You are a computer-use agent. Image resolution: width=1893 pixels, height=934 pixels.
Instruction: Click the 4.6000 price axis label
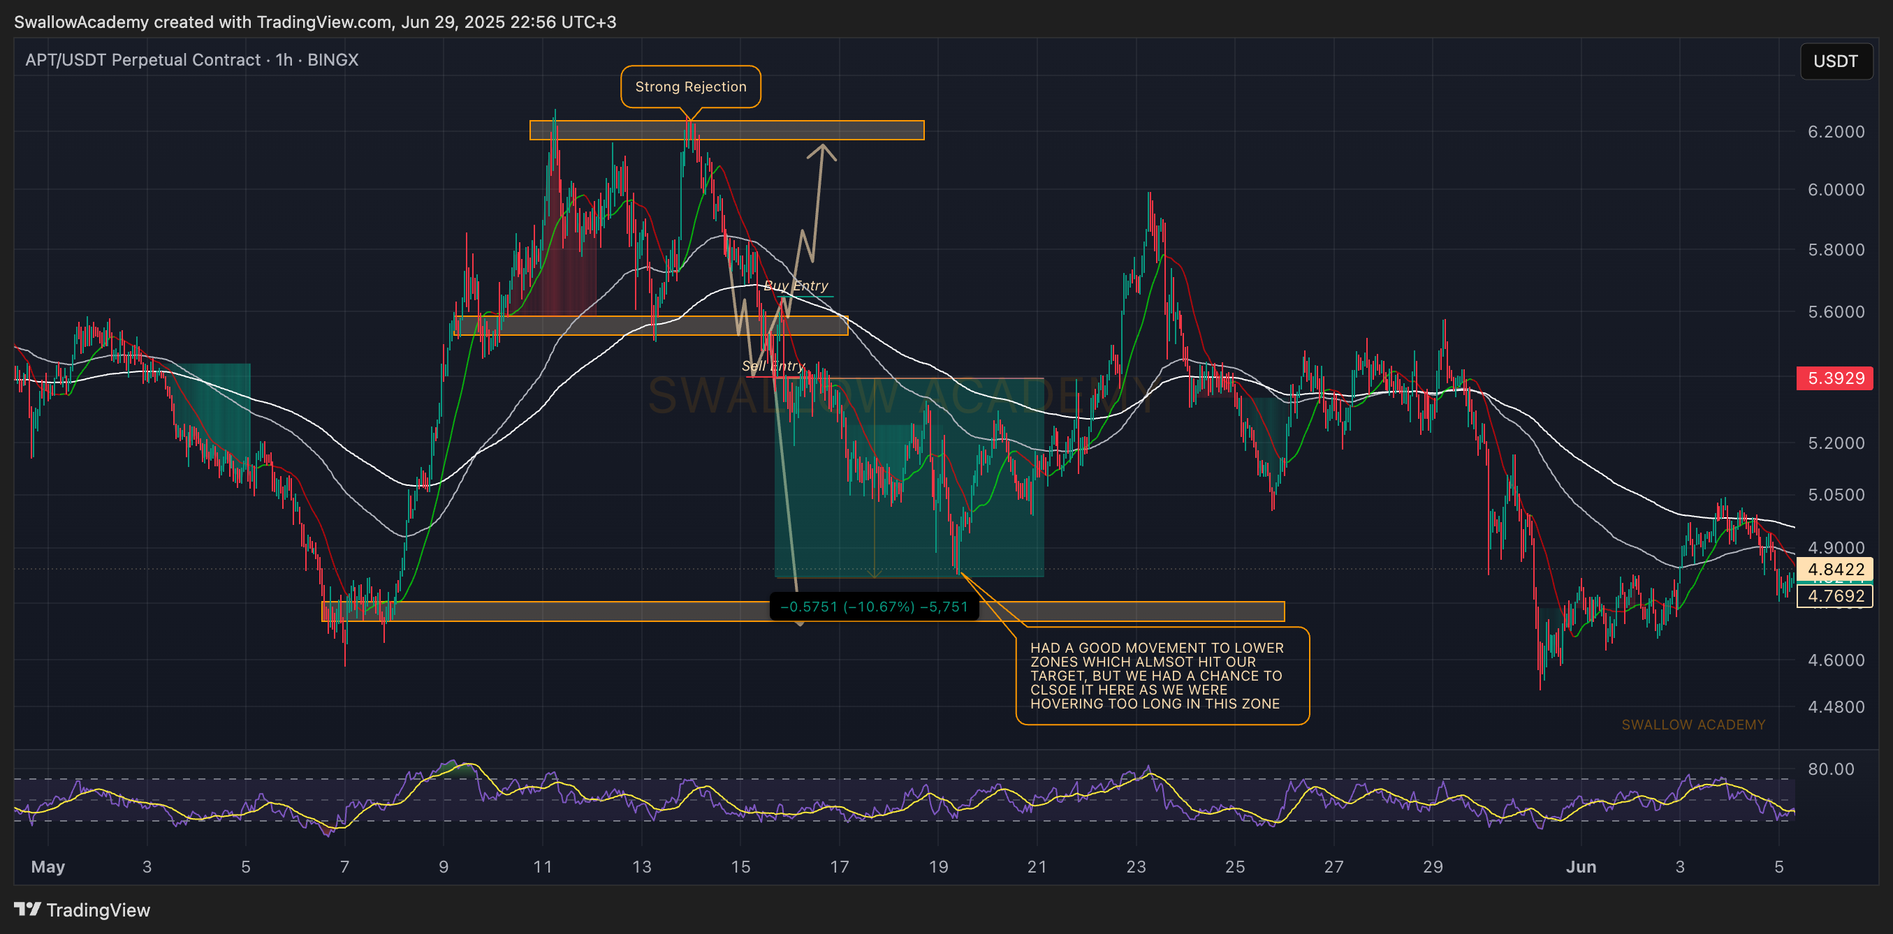(x=1836, y=660)
